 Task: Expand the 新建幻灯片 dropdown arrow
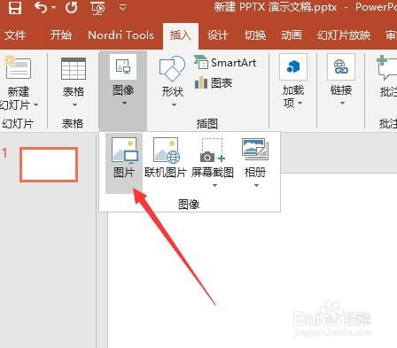[x=35, y=105]
